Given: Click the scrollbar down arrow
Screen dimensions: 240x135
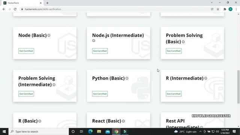Looking at the screenshot, I should coord(238,126).
